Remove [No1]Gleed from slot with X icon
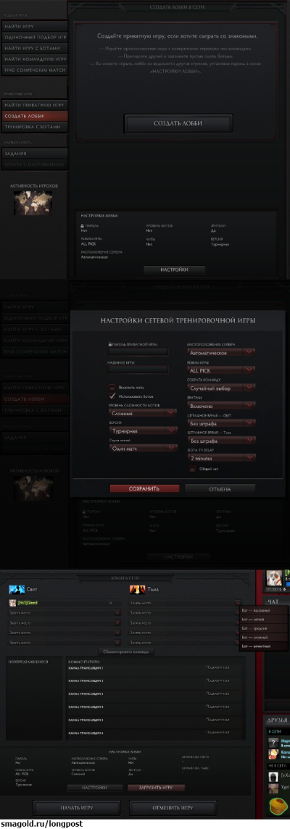 [111, 603]
